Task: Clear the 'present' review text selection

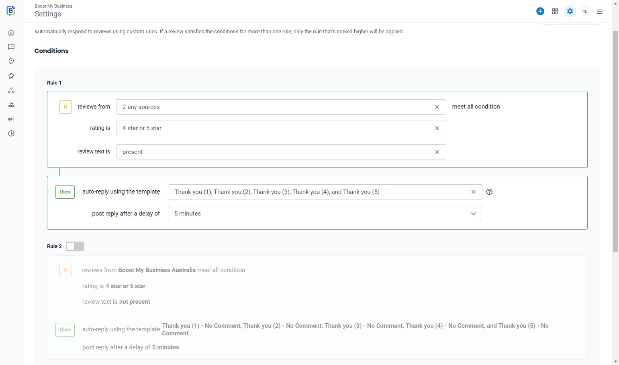Action: tap(437, 152)
